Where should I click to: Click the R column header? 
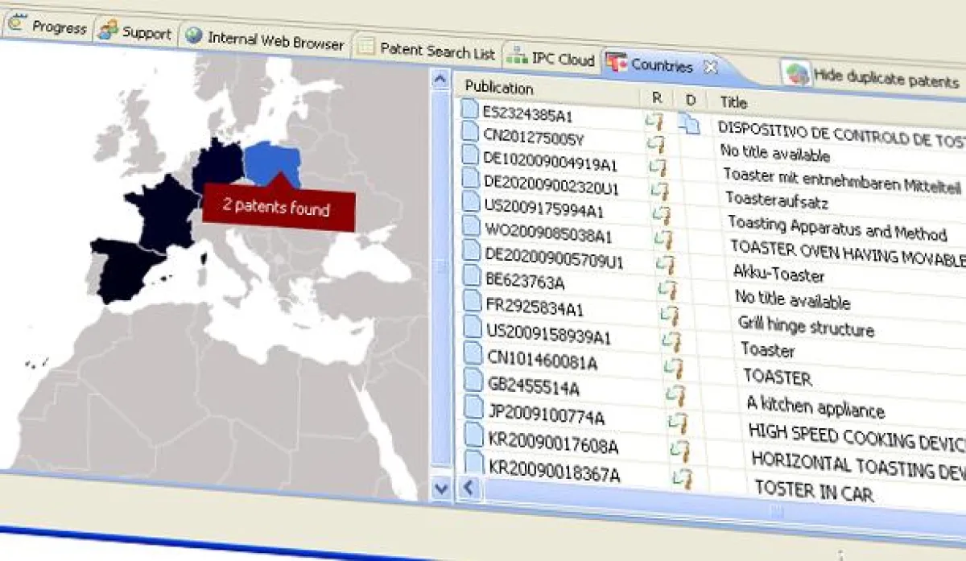657,97
